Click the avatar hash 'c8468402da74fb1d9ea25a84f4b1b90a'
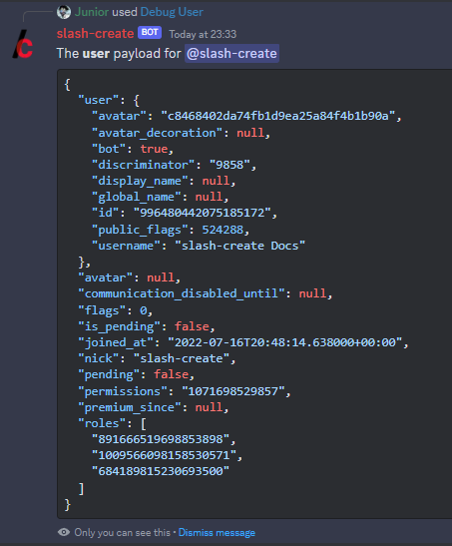452x546 pixels. pos(278,116)
